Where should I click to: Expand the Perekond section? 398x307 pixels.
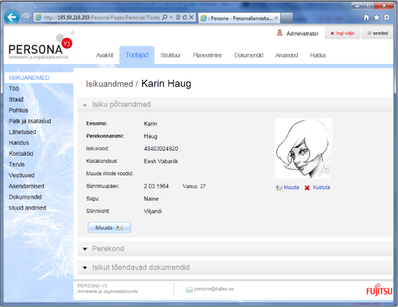coord(85,249)
